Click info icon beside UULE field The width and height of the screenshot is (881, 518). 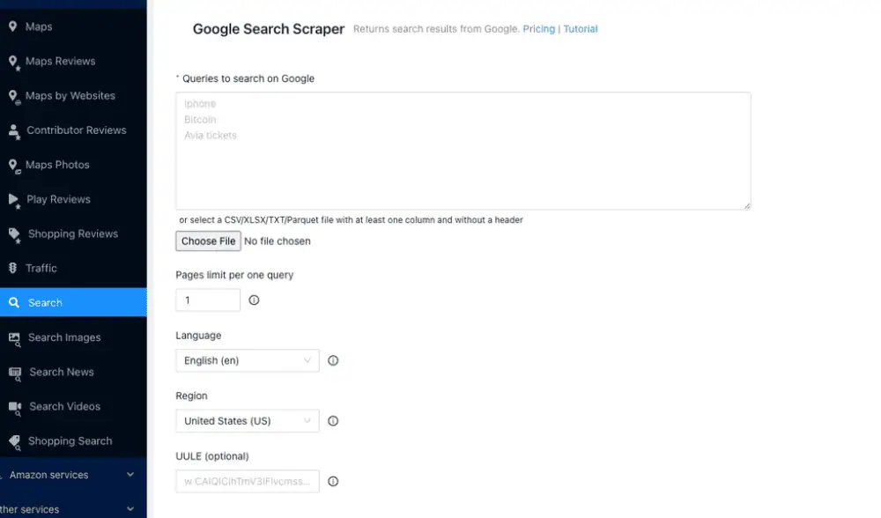tap(333, 482)
